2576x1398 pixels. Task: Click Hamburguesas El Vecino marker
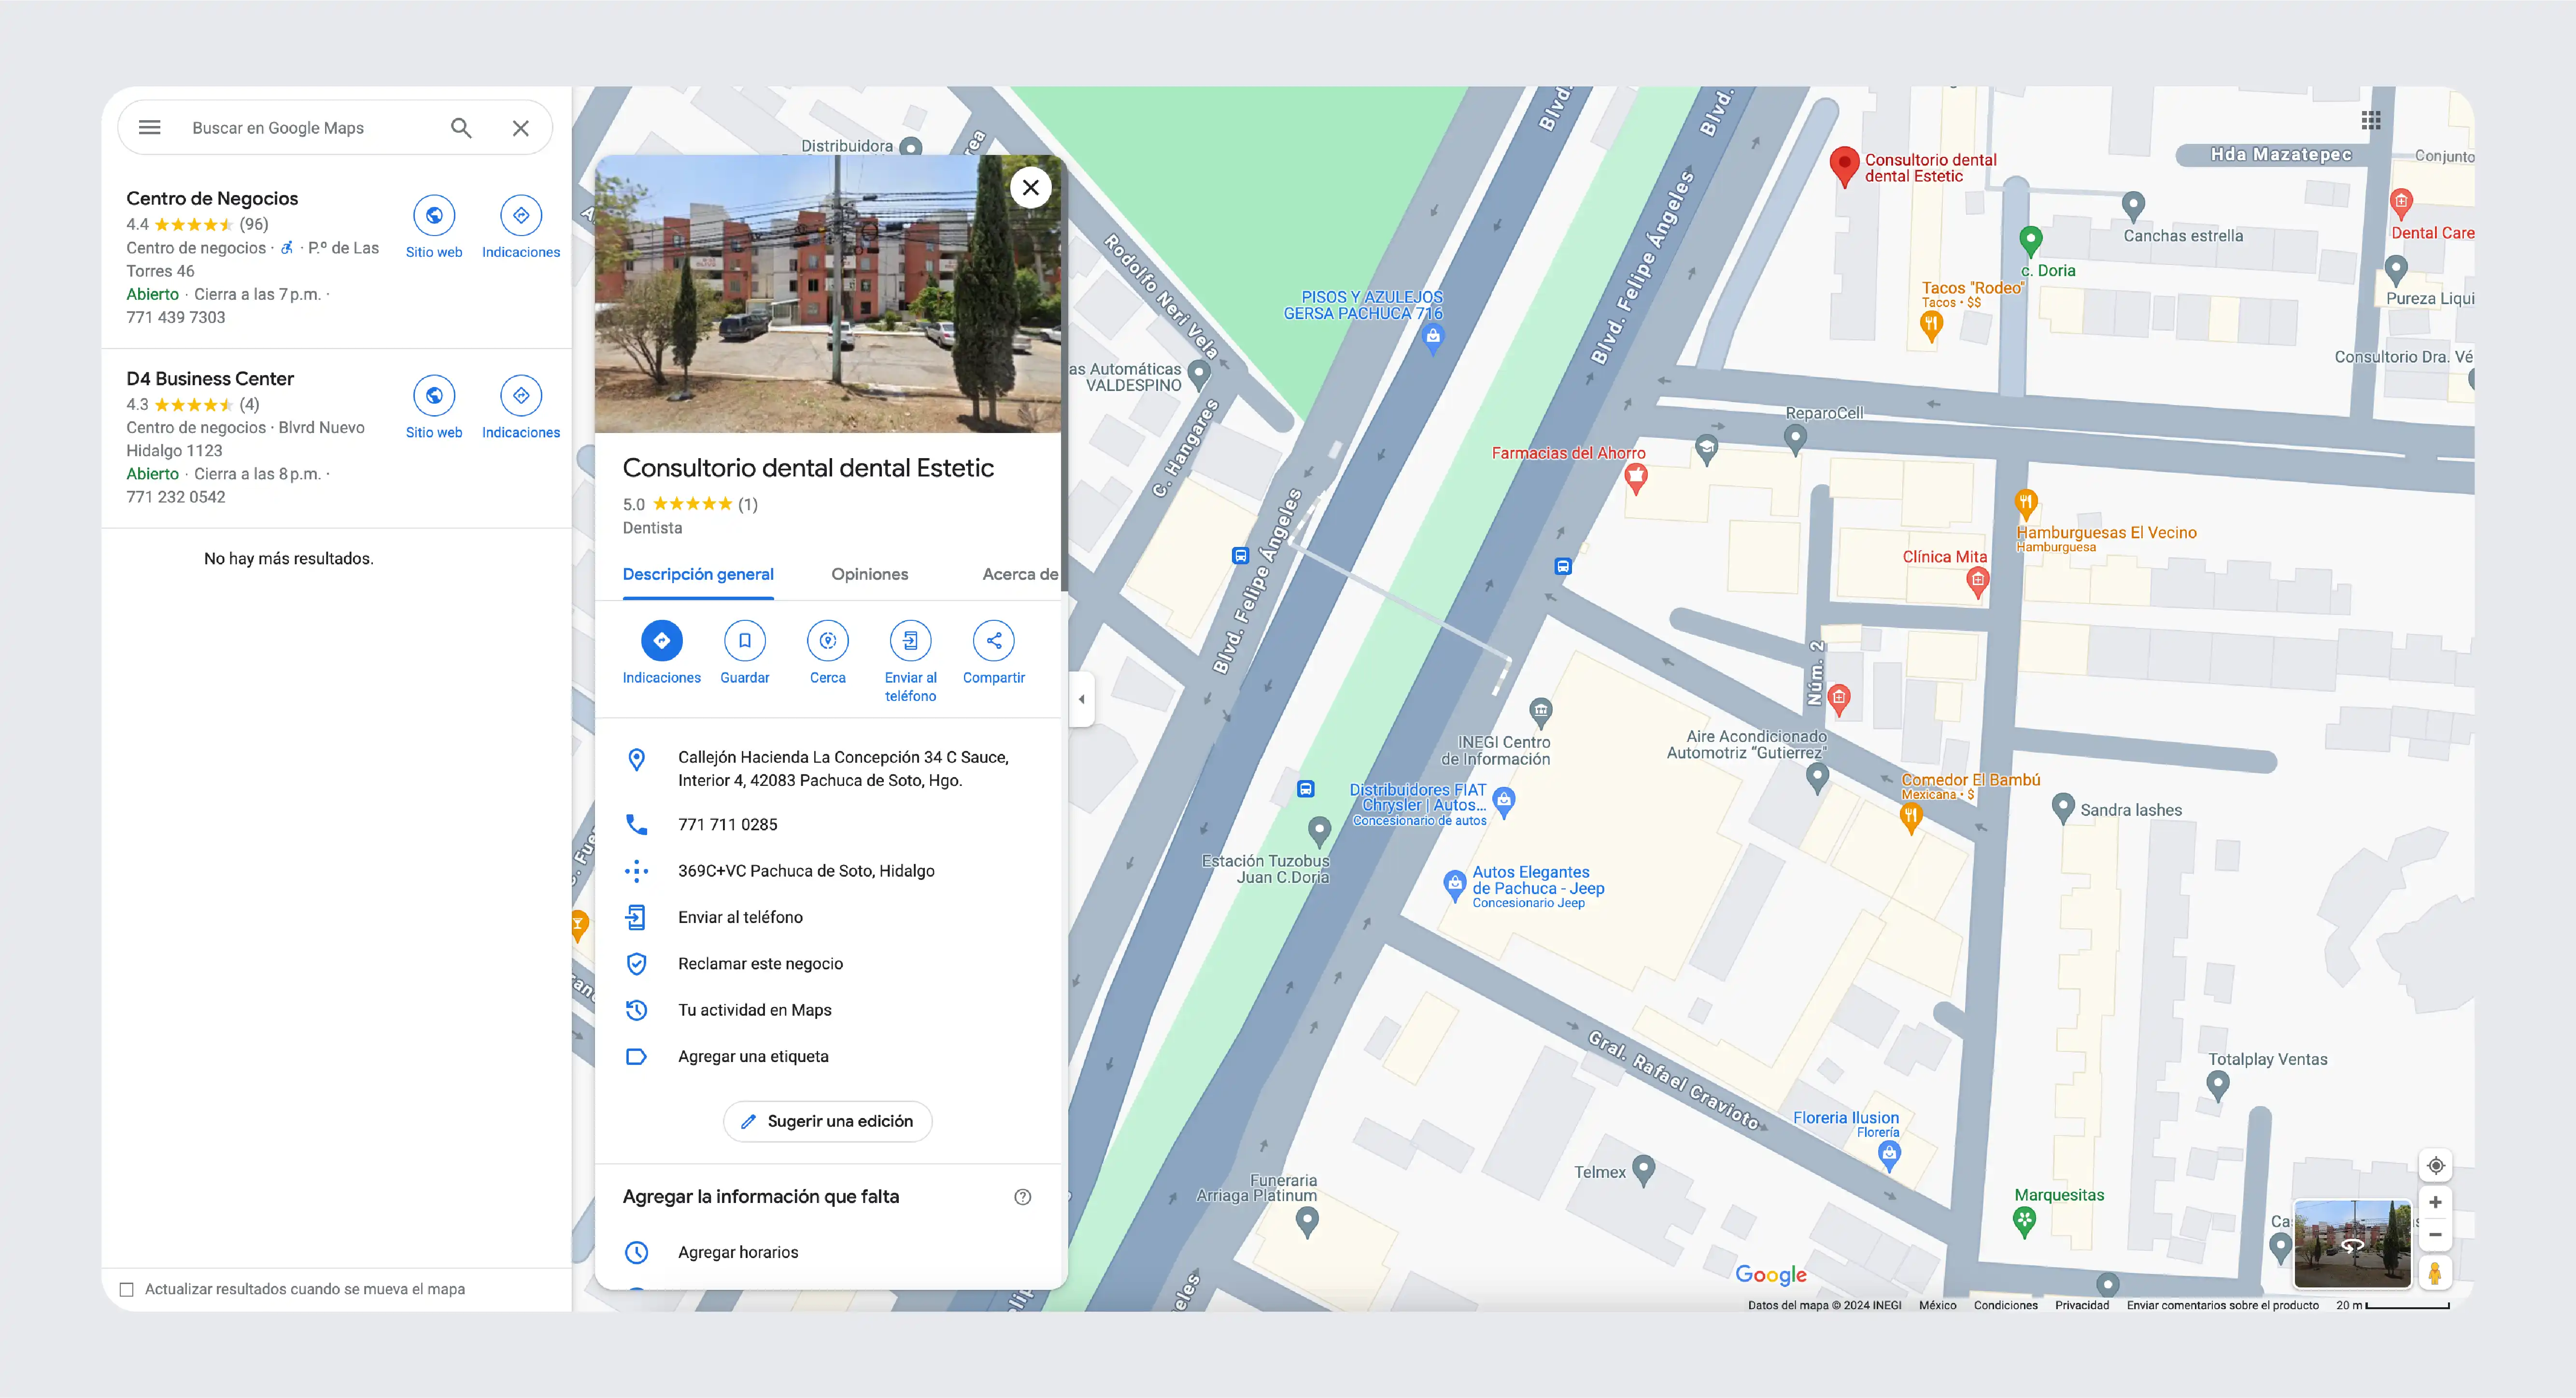click(x=2026, y=503)
